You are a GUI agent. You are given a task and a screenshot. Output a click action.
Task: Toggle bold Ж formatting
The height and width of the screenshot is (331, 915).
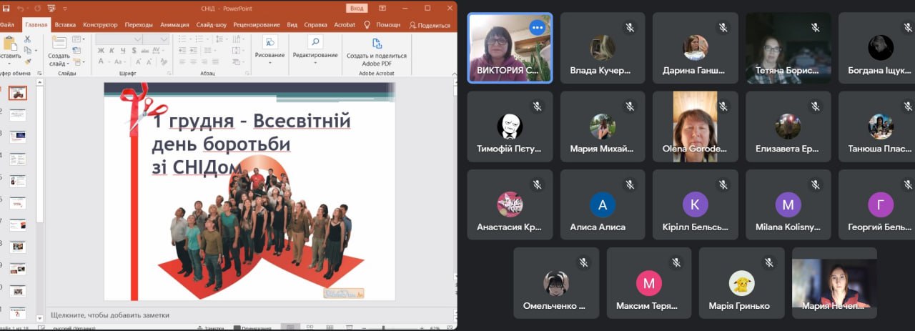(x=101, y=51)
